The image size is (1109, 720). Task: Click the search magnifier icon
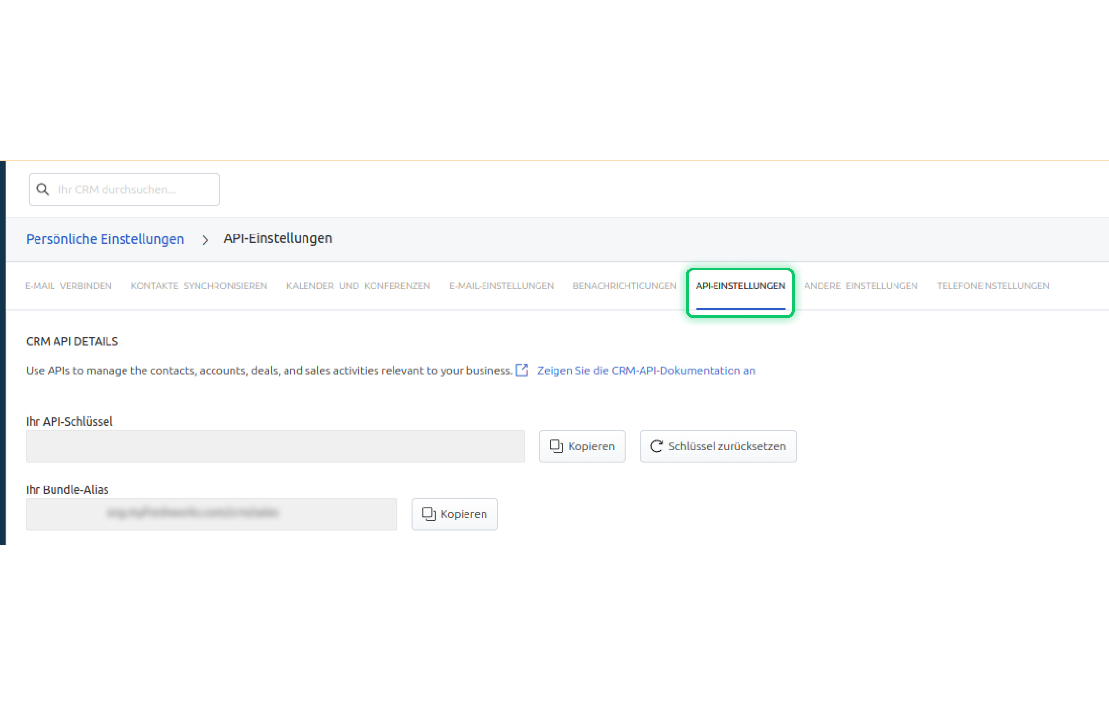coord(43,189)
